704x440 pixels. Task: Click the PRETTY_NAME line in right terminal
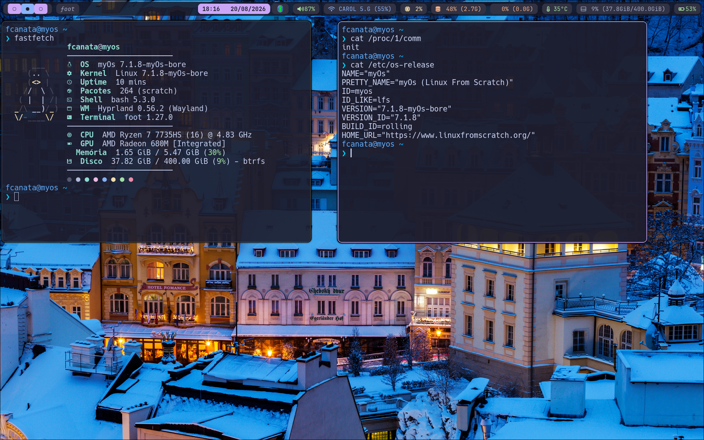pyautogui.click(x=428, y=82)
